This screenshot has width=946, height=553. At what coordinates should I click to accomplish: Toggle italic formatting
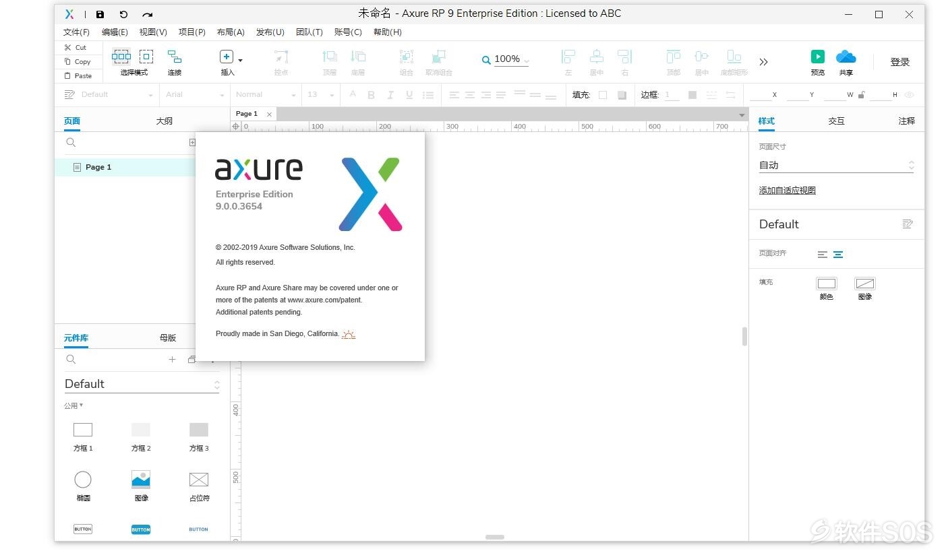[390, 95]
